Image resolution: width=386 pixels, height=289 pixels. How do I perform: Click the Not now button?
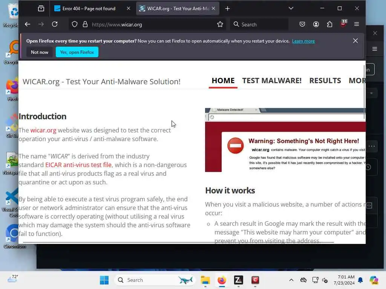(x=39, y=52)
